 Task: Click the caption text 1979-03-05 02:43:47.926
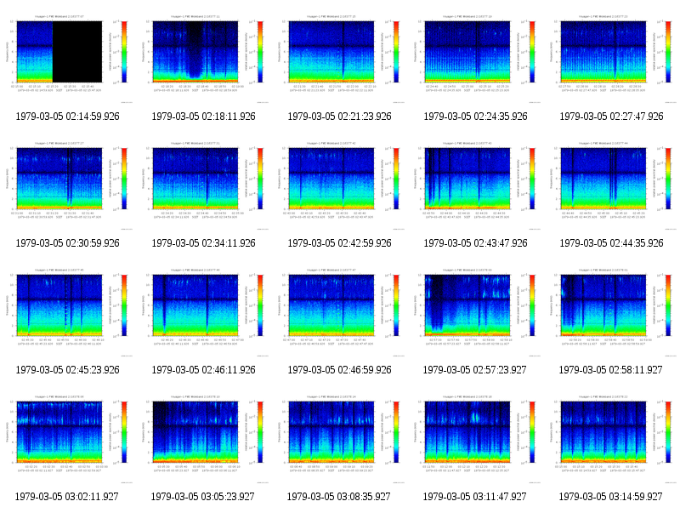[475, 243]
